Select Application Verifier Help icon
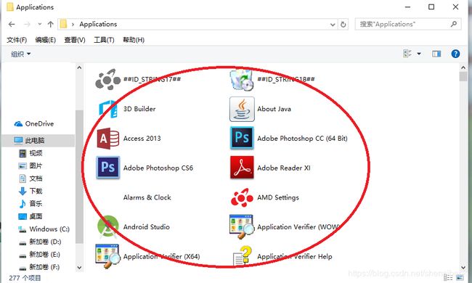 click(242, 257)
